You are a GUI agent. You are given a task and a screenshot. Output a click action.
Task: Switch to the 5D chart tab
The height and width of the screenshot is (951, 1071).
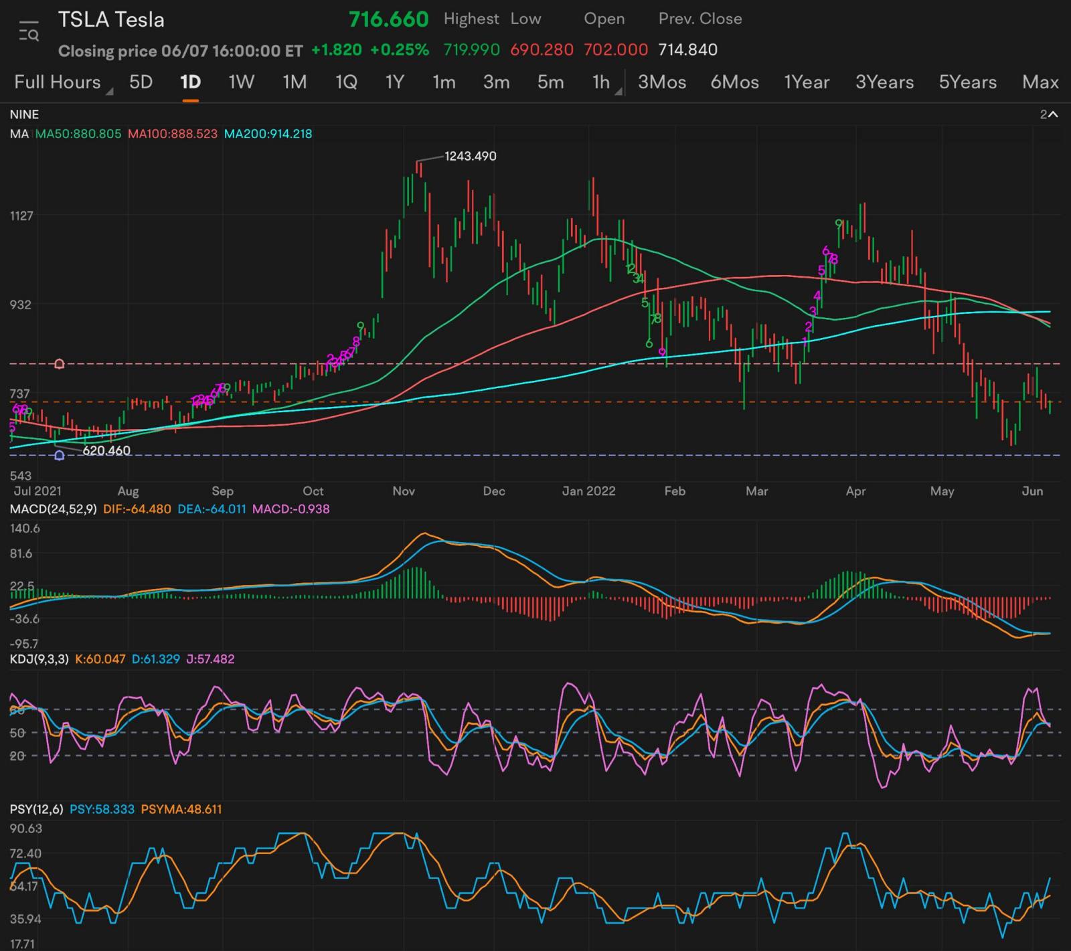click(141, 82)
